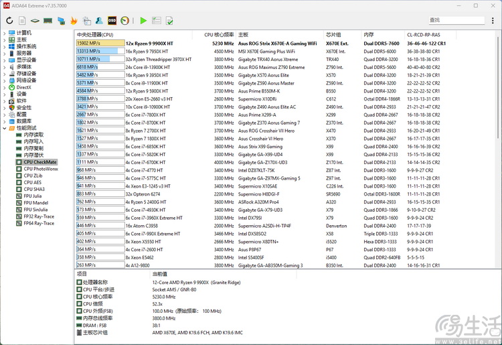Open the OSD panel icon
502x345 pixels.
click(112, 21)
